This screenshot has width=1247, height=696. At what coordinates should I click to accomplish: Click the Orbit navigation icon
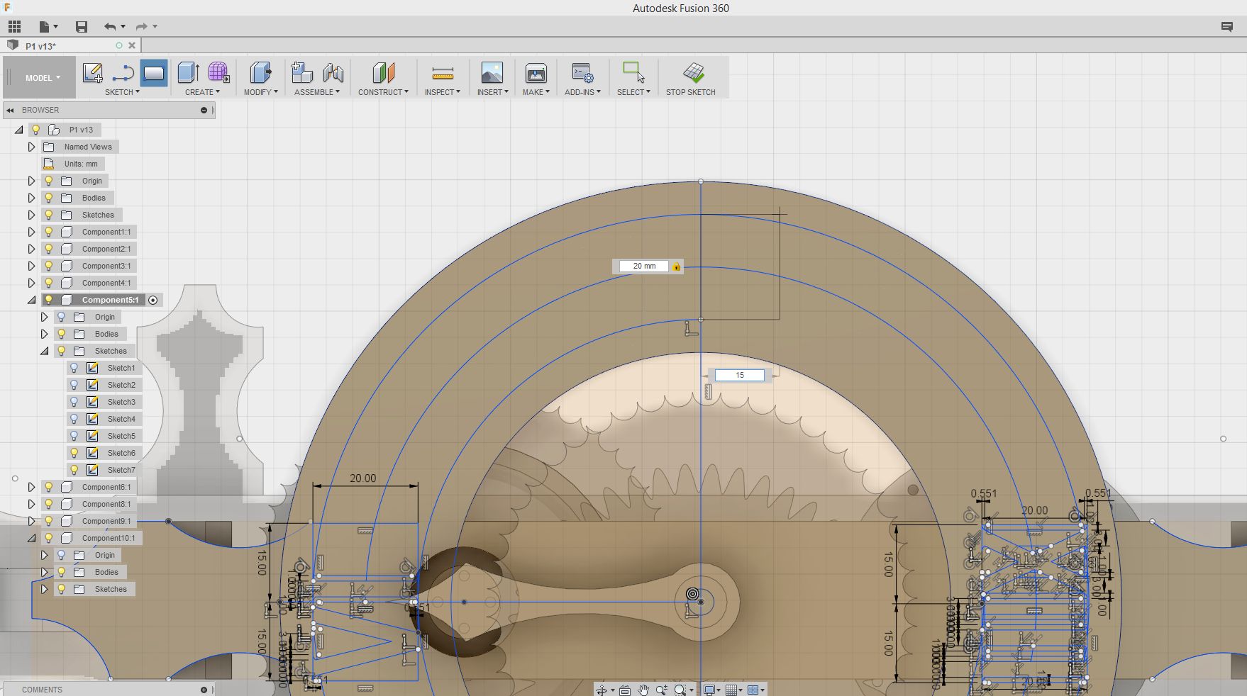coord(602,690)
